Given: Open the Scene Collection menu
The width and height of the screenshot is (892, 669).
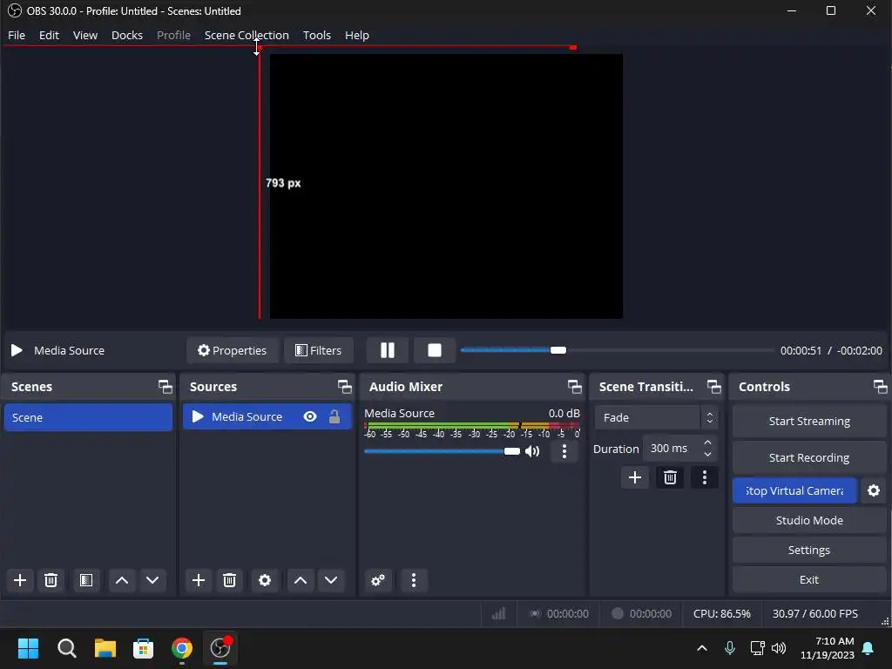Looking at the screenshot, I should pos(247,35).
